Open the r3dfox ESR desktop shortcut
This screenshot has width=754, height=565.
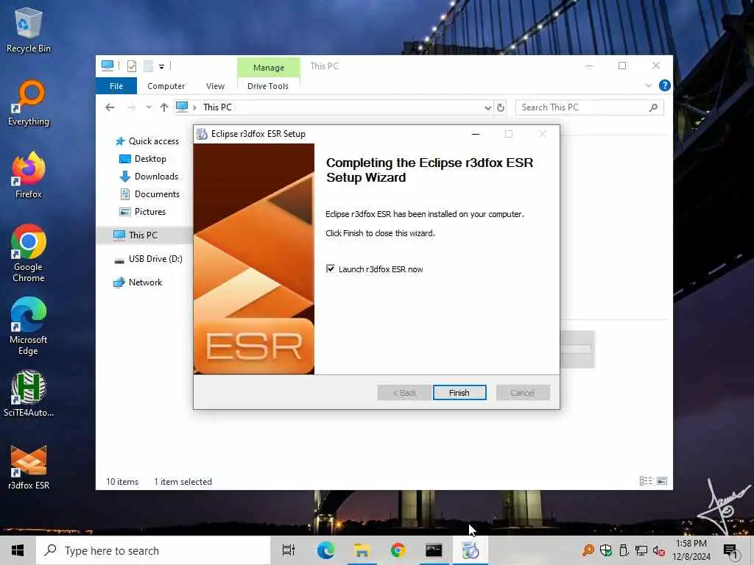(29, 467)
